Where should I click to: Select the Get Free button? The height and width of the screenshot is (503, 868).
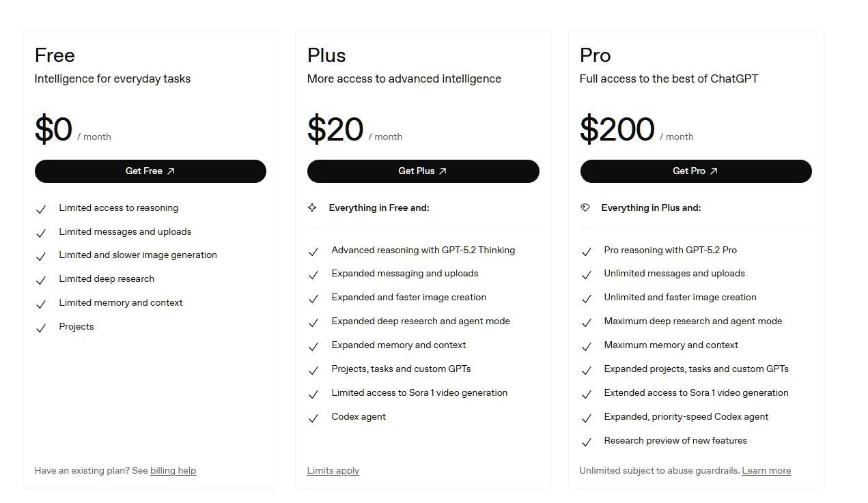[150, 171]
